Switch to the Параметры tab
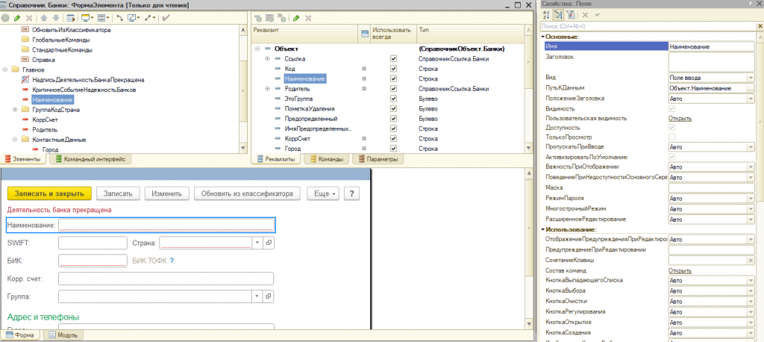764x342 pixels. [377, 159]
